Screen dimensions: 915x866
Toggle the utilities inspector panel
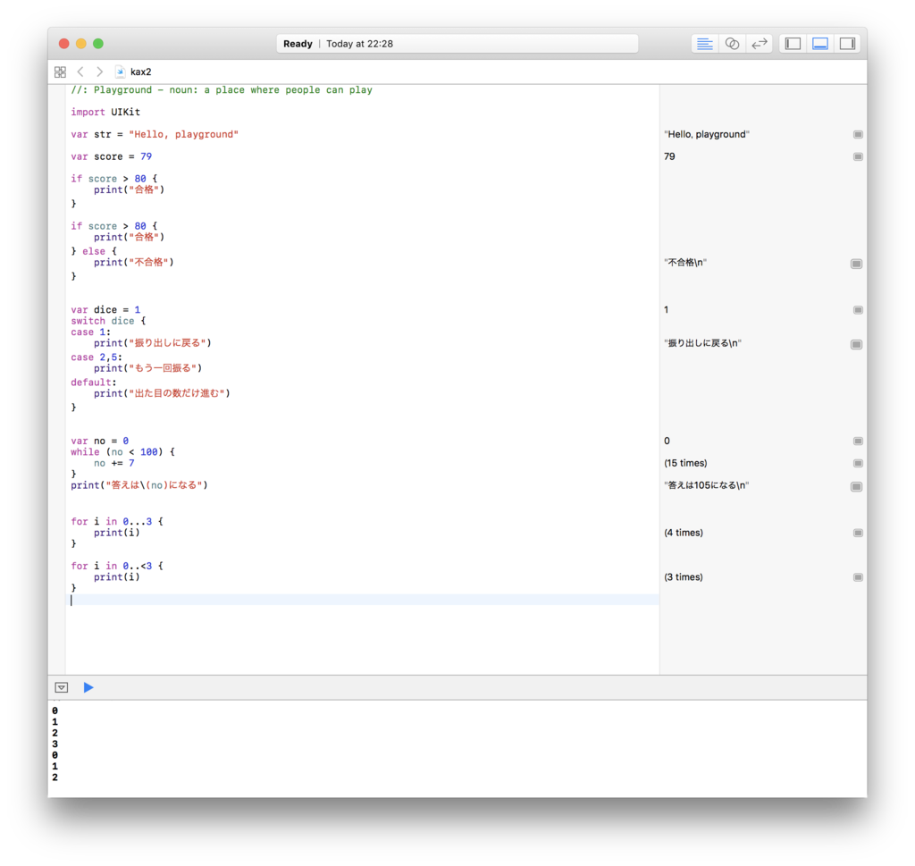847,44
